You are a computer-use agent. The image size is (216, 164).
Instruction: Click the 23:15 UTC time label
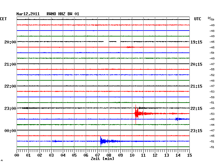click(196, 130)
